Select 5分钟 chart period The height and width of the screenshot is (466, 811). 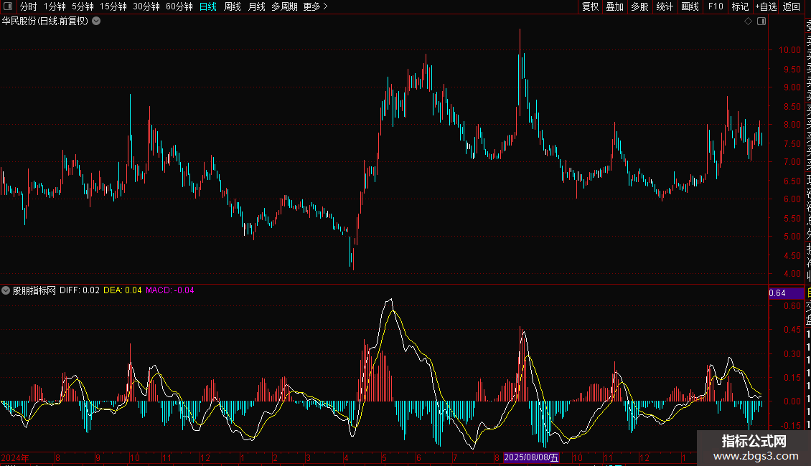tap(83, 6)
